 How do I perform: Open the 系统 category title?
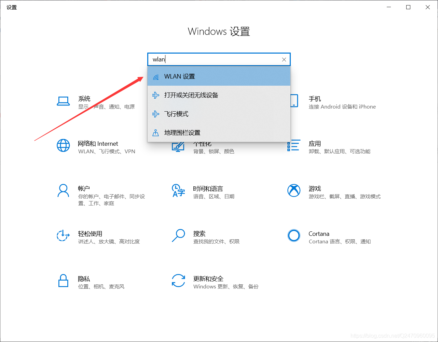tap(84, 99)
